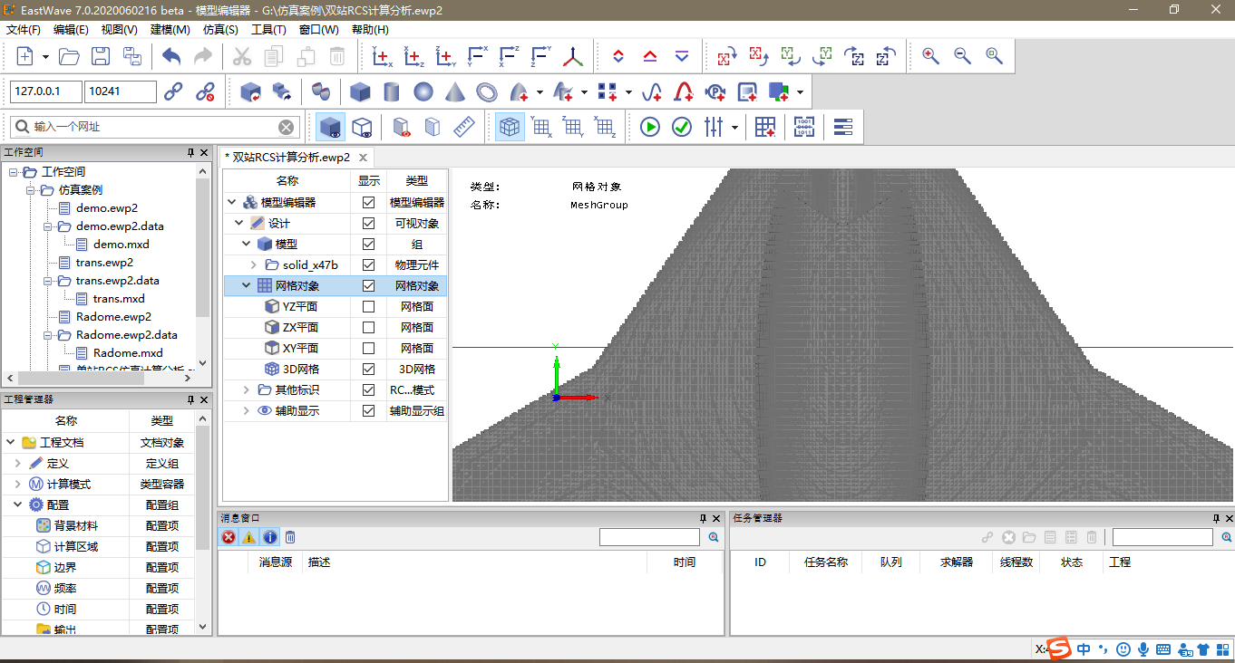1235x663 pixels.
Task: Collapse the 网格对象 tree node
Action: 247,285
